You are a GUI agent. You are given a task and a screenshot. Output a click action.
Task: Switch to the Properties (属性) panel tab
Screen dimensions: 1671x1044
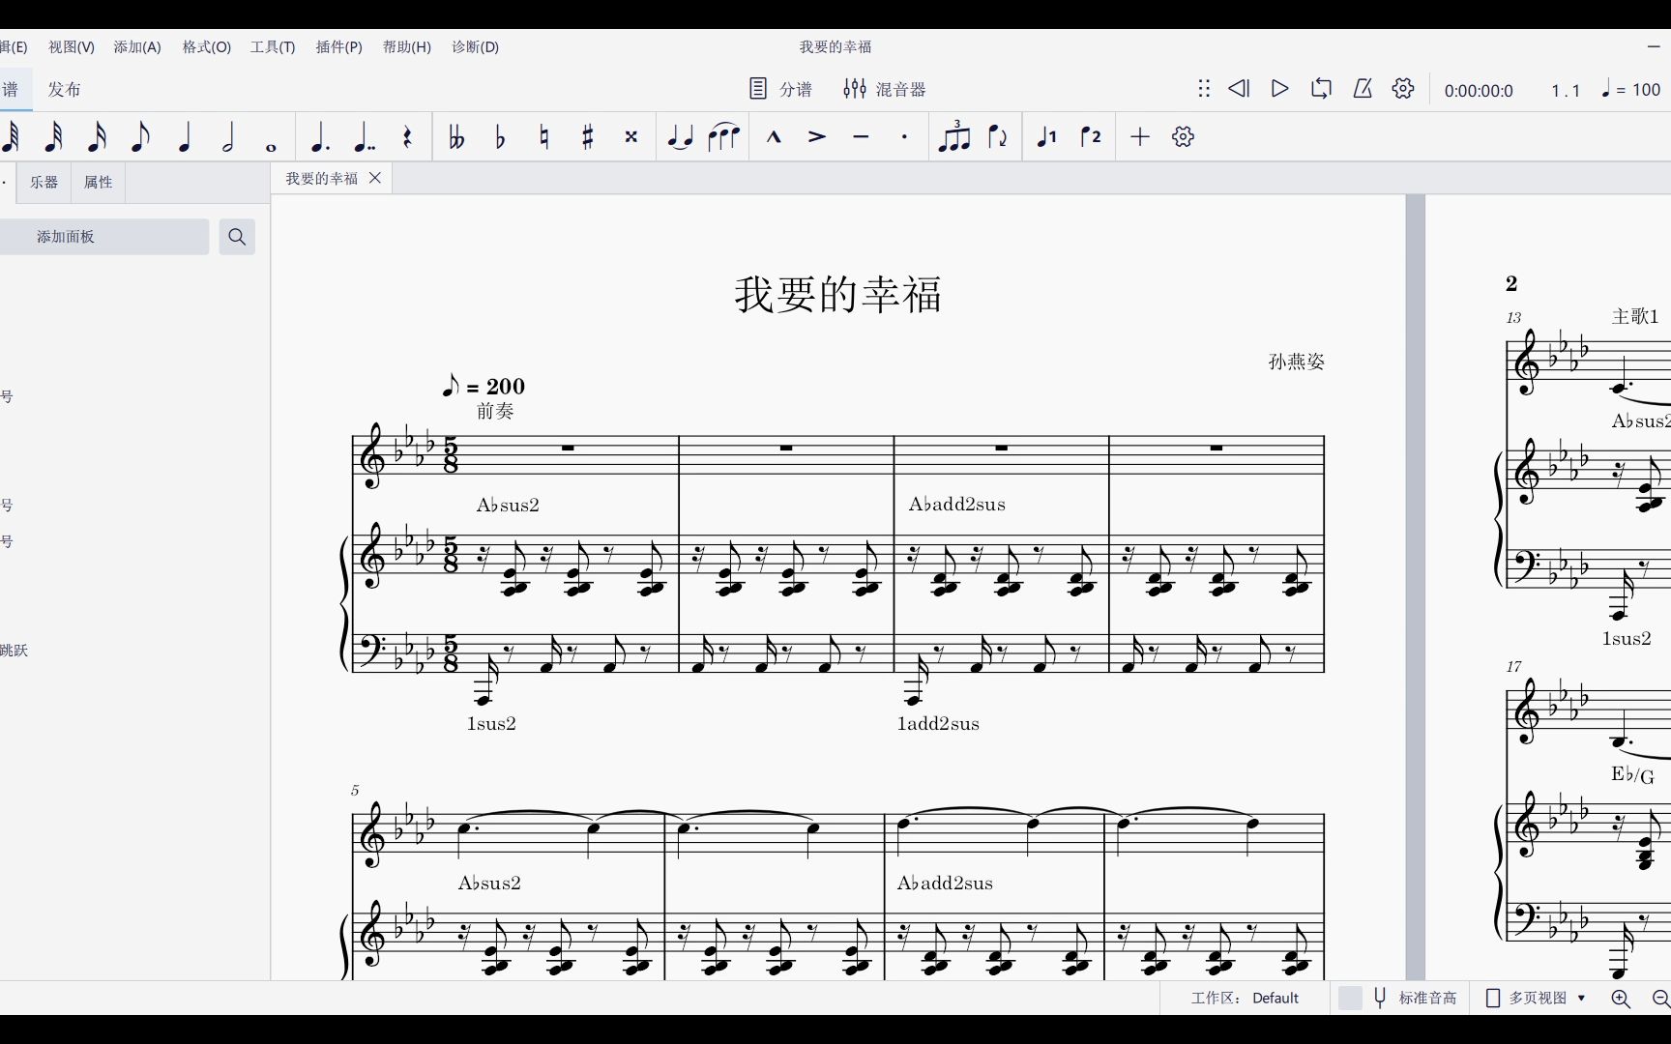pyautogui.click(x=98, y=182)
